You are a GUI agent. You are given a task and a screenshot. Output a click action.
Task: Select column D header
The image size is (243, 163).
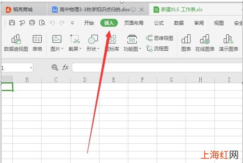tap(85, 80)
